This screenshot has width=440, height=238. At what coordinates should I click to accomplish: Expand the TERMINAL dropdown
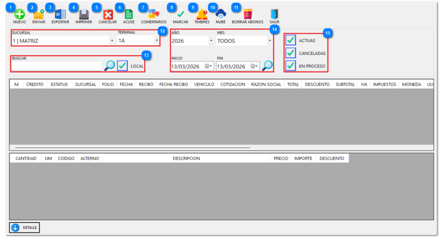tap(156, 41)
